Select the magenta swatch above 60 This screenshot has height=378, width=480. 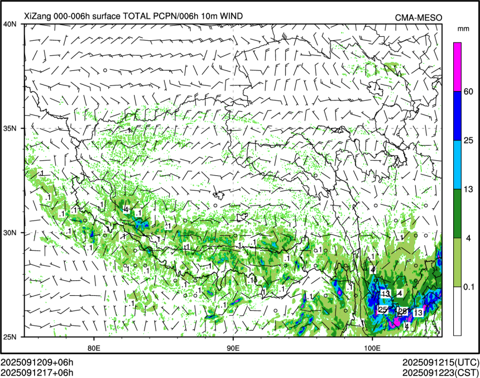click(457, 67)
